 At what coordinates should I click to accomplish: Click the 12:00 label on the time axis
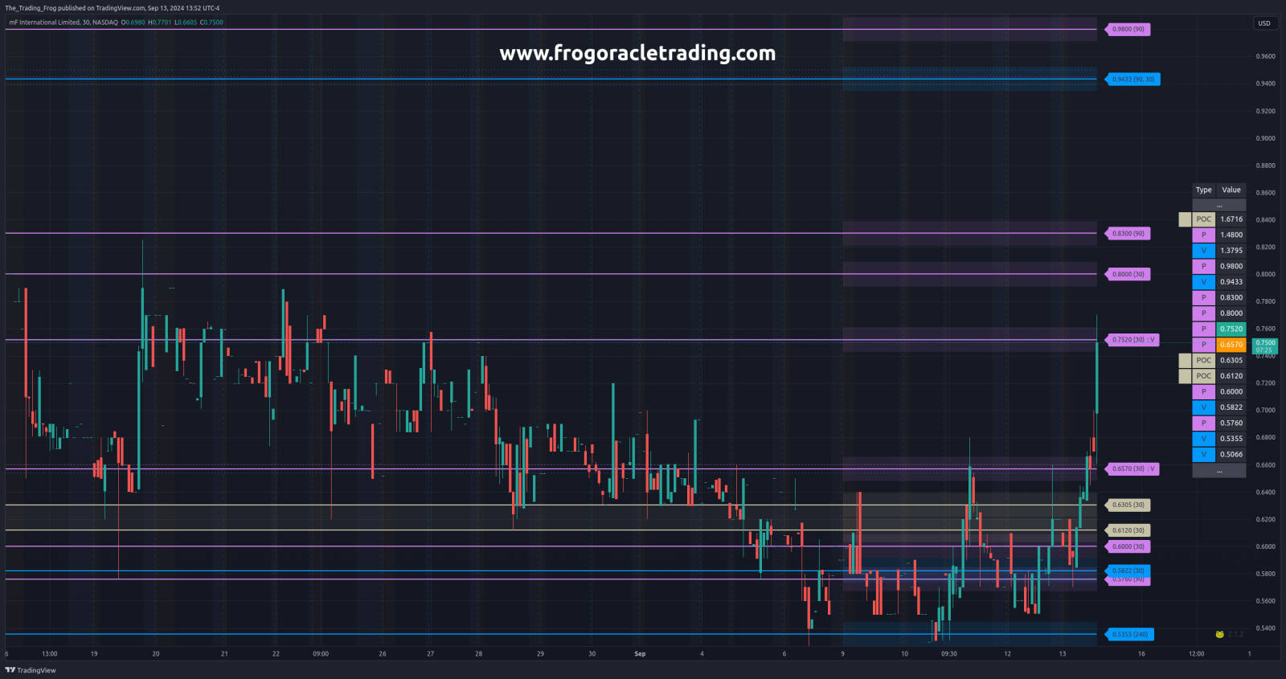[1197, 654]
